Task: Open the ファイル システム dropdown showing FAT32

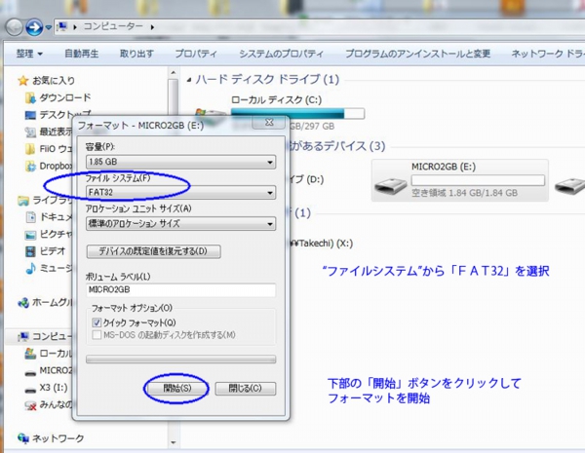Action: 180,193
